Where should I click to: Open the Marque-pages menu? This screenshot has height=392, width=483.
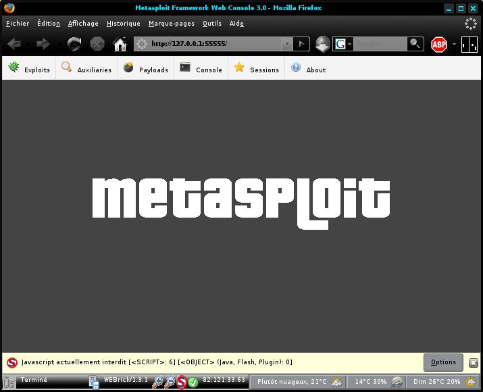pos(172,24)
